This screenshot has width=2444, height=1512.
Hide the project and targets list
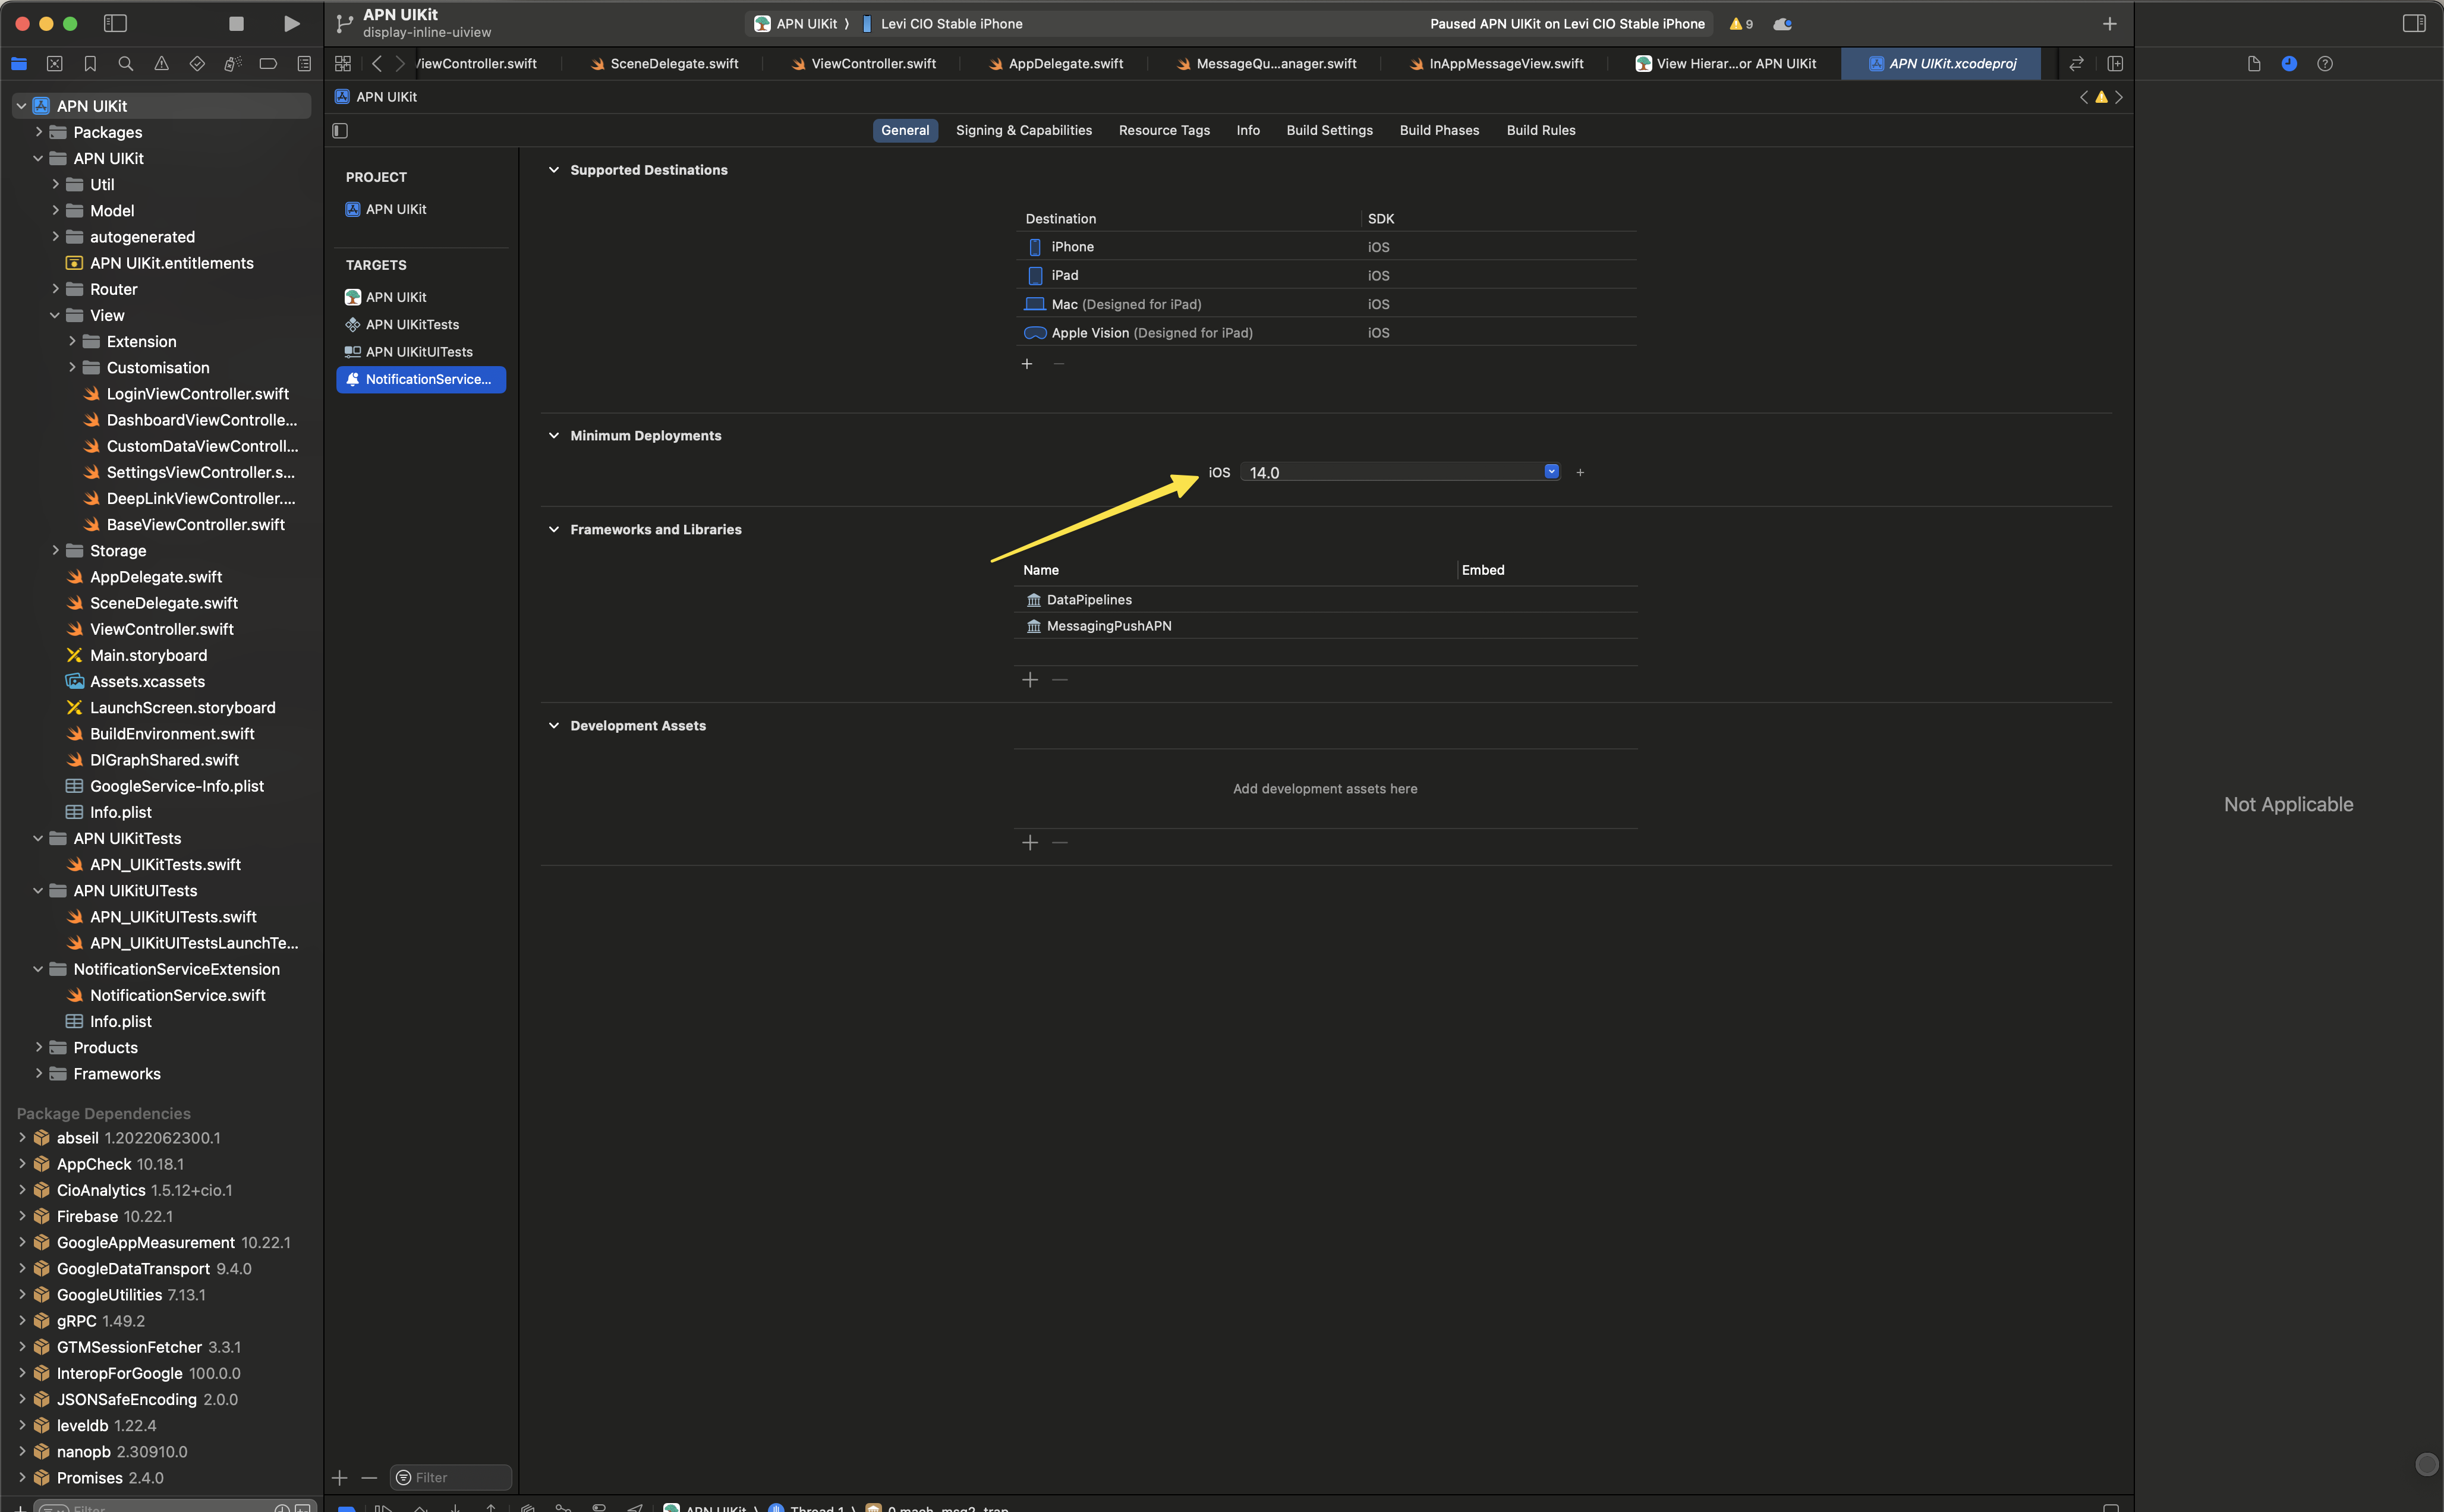point(340,130)
